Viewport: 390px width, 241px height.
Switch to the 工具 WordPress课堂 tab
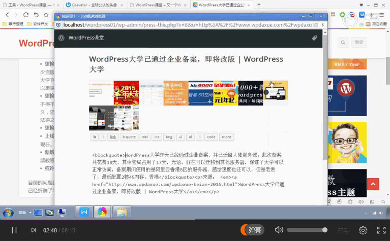(32, 5)
